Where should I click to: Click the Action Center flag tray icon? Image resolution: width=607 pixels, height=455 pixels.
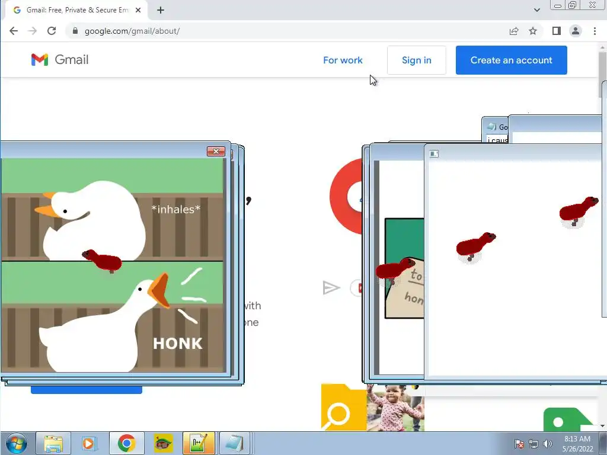pyautogui.click(x=519, y=444)
